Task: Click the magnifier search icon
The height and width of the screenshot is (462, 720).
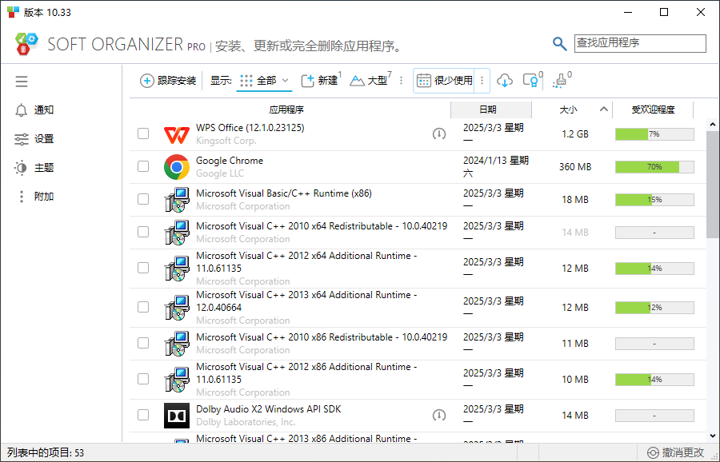Action: (x=559, y=44)
